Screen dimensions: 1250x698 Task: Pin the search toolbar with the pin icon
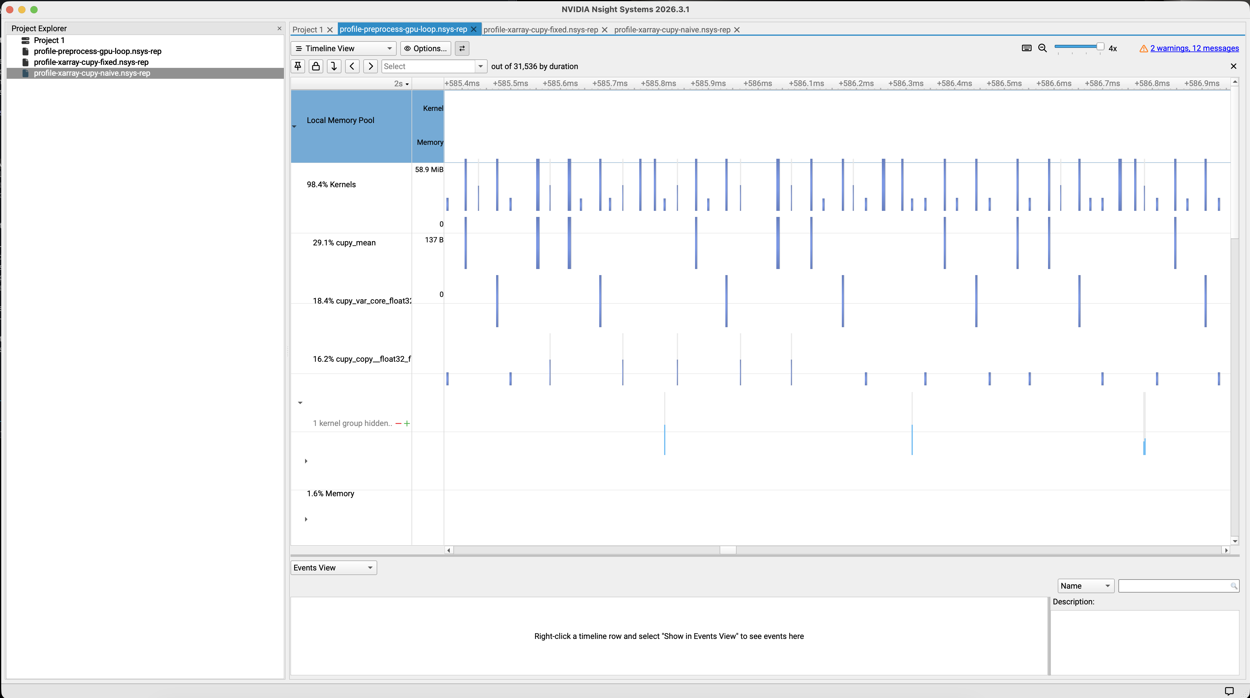(298, 66)
